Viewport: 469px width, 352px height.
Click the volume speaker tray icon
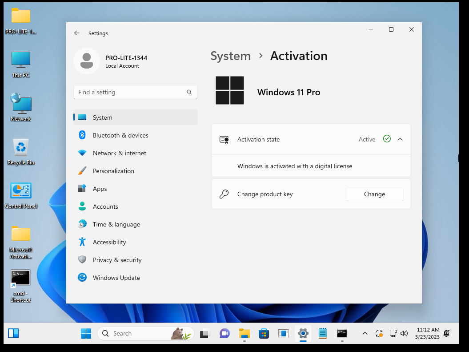(x=404, y=333)
